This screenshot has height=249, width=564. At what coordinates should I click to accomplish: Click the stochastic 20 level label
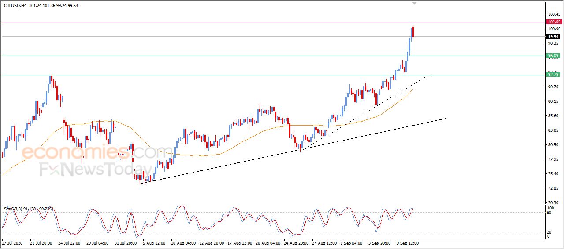pos(549,231)
